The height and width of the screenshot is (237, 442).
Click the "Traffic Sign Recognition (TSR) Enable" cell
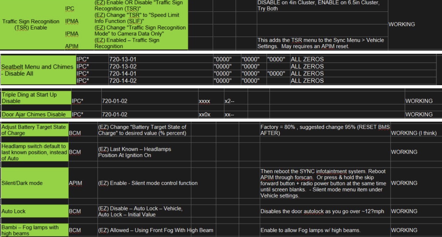click(31, 25)
